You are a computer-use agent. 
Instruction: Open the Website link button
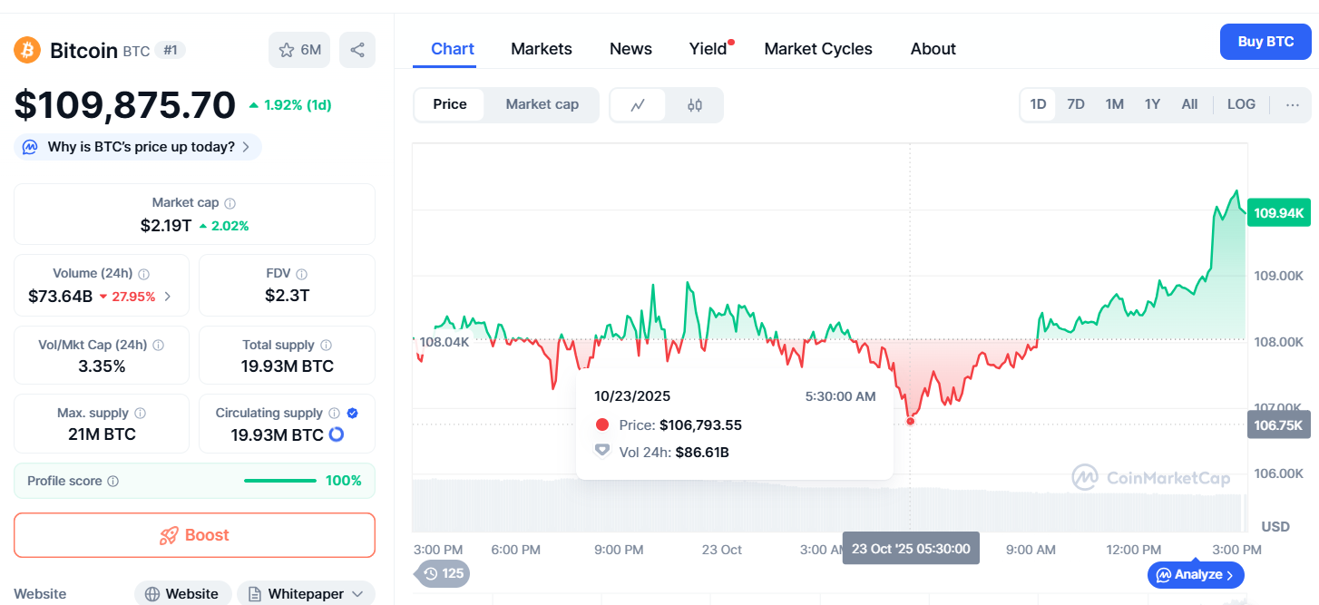pos(183,594)
